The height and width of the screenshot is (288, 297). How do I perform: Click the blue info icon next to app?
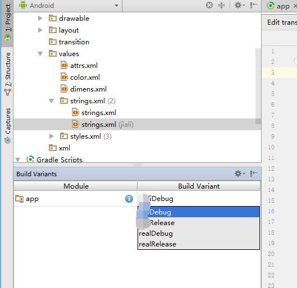129,199
